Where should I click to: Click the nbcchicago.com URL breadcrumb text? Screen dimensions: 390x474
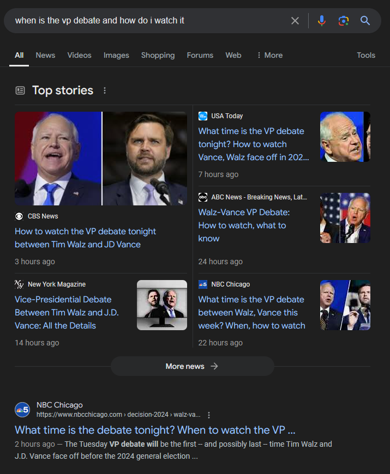[118, 415]
